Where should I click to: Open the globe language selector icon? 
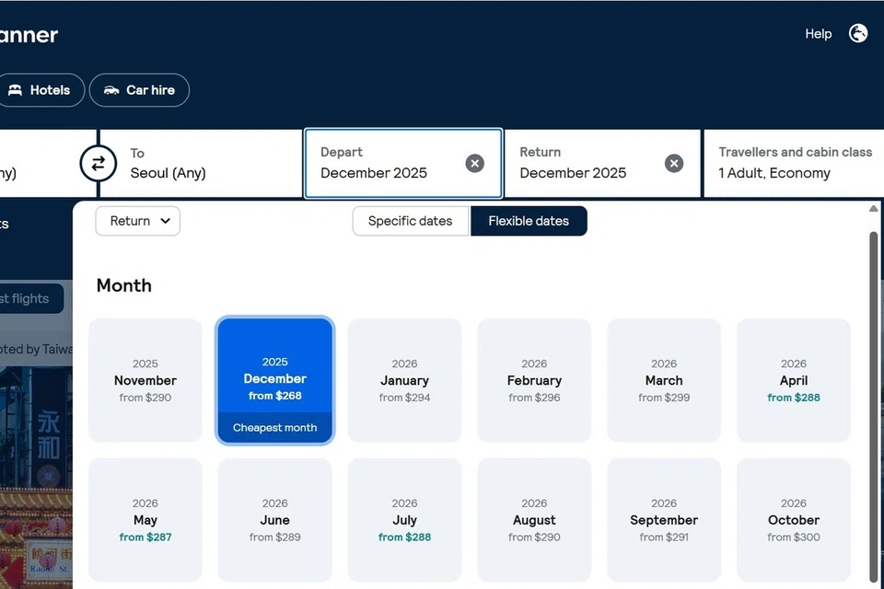pos(858,33)
